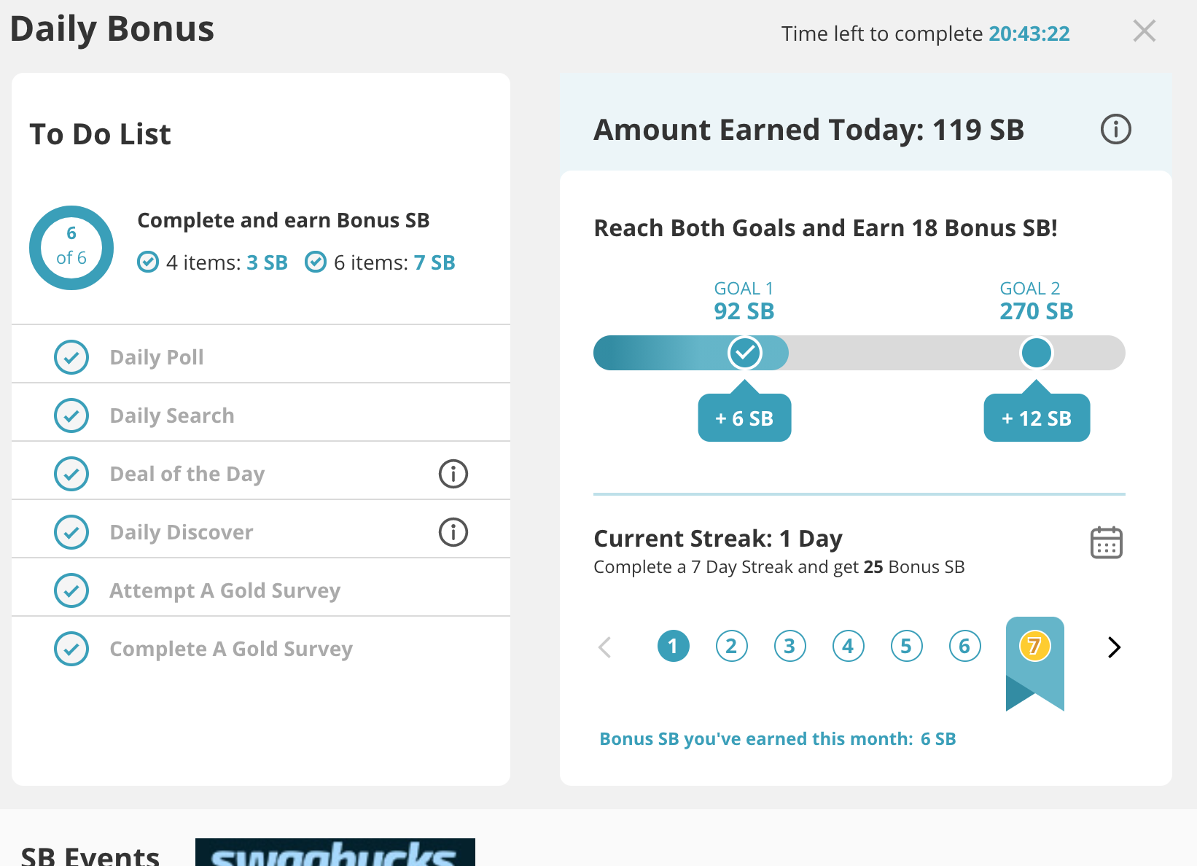Show info for Deal of the Day

coord(453,474)
